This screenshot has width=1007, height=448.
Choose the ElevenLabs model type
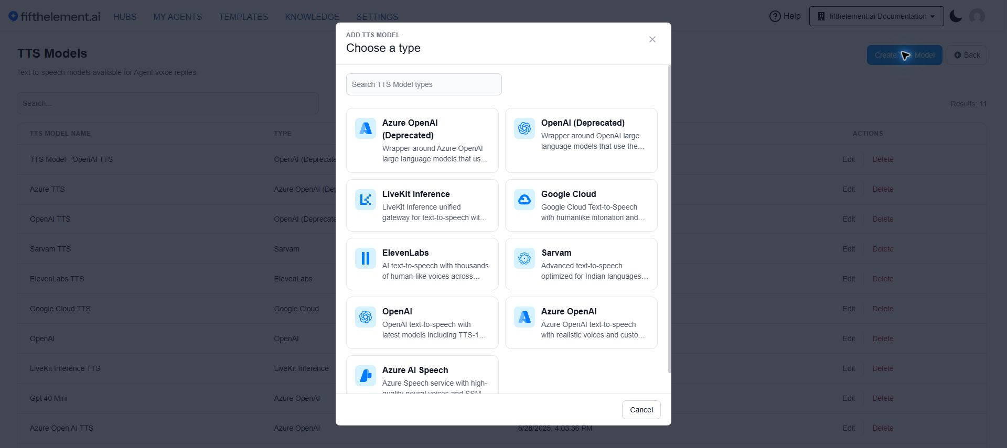422,264
